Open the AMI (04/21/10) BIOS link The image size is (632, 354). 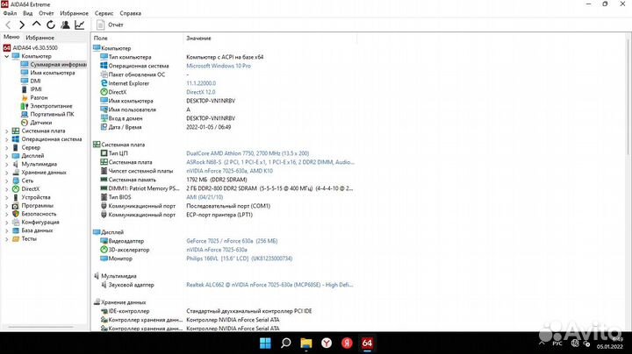click(205, 197)
